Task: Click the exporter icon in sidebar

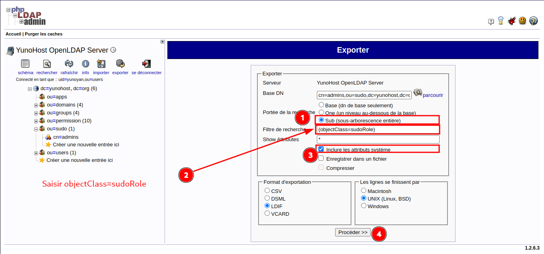Action: click(120, 64)
